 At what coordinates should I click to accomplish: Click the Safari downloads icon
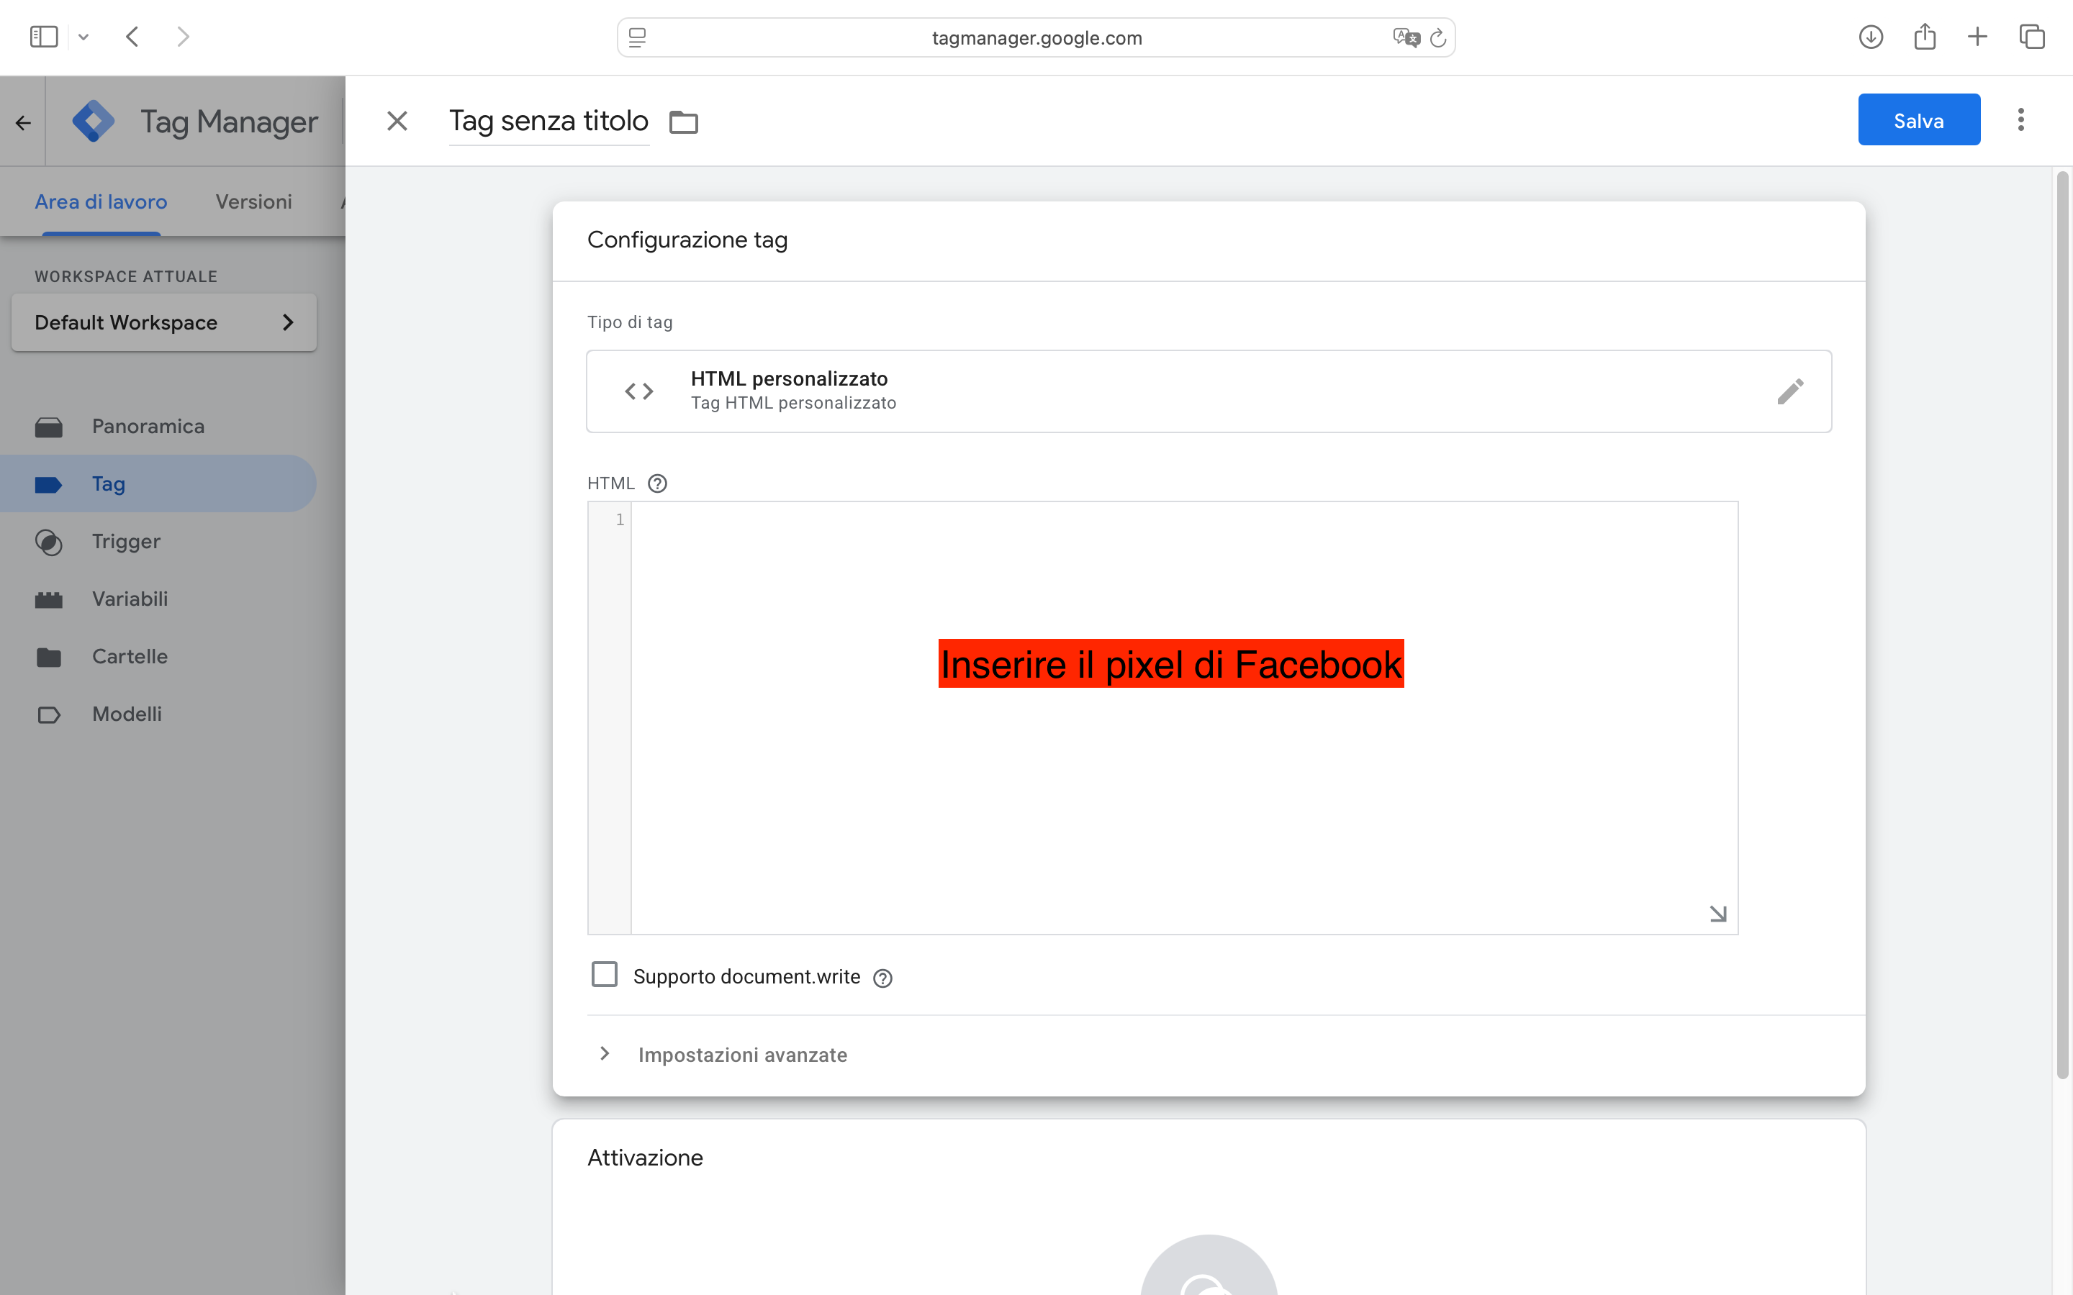(1870, 37)
